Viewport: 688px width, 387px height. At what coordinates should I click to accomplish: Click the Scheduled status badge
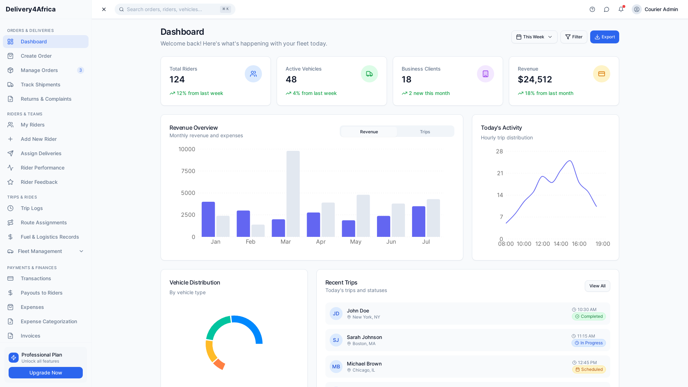click(x=589, y=369)
